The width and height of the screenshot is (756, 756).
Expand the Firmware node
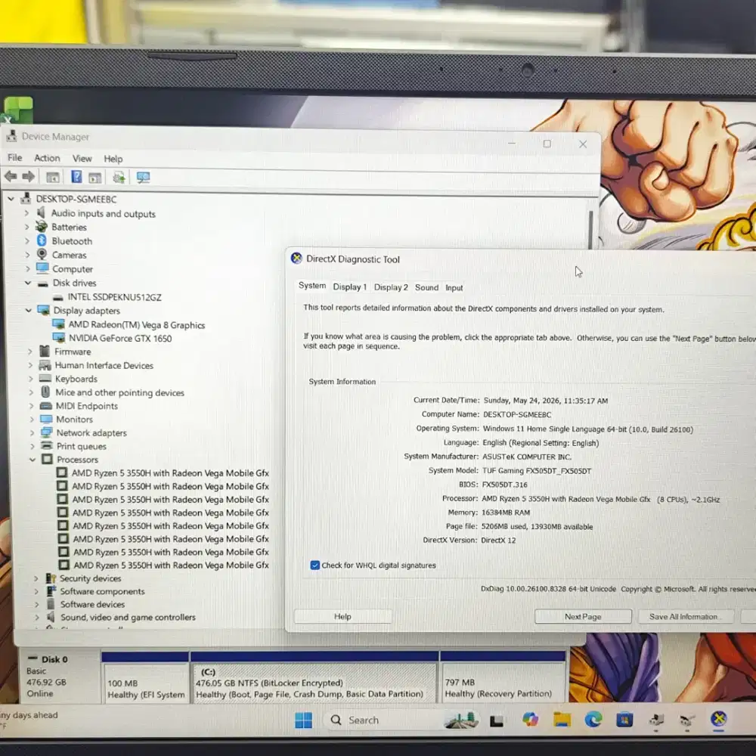coord(30,352)
